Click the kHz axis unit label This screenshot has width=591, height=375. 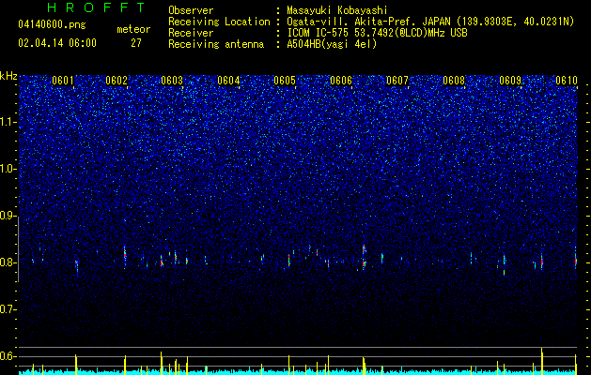coord(8,76)
